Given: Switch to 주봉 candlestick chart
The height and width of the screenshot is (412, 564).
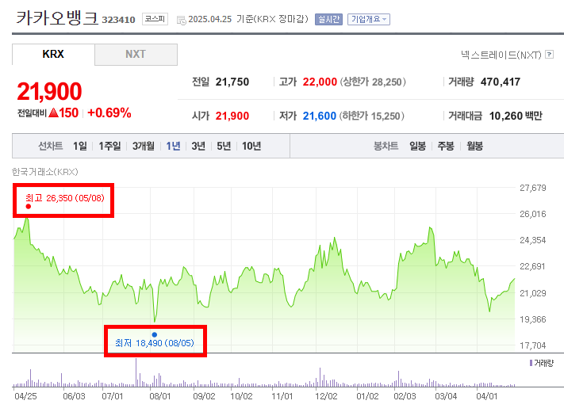Looking at the screenshot, I should point(446,146).
